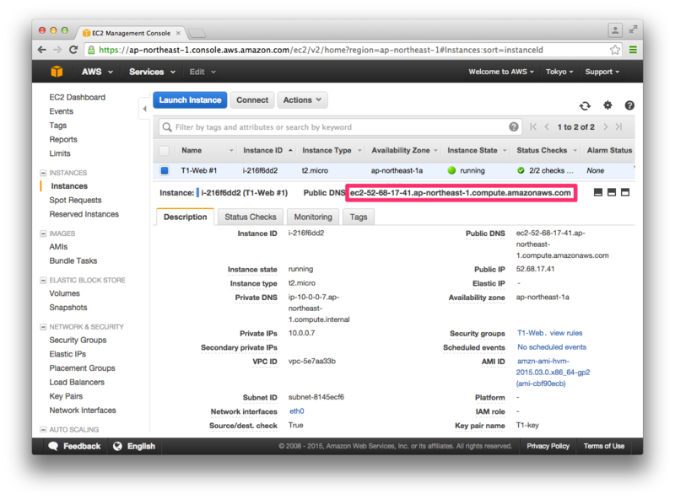Viewport: 675px width, 499px height.
Task: Open the help question mark icon
Action: [x=629, y=105]
